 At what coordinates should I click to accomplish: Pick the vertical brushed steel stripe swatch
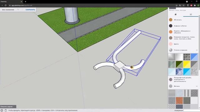click(x=187, y=93)
